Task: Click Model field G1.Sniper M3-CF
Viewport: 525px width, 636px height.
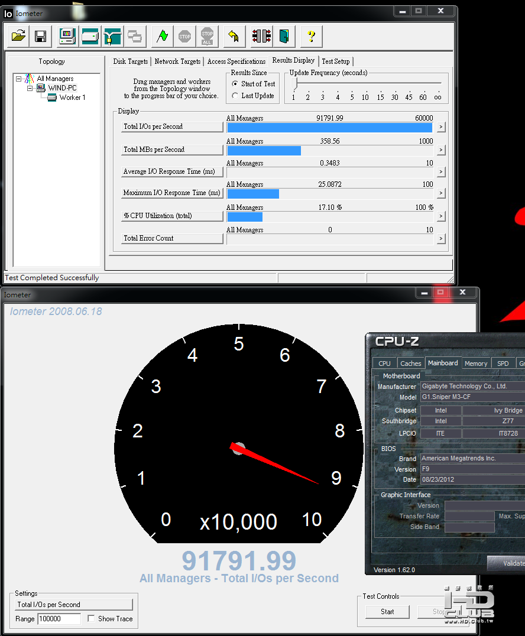Action: (472, 397)
